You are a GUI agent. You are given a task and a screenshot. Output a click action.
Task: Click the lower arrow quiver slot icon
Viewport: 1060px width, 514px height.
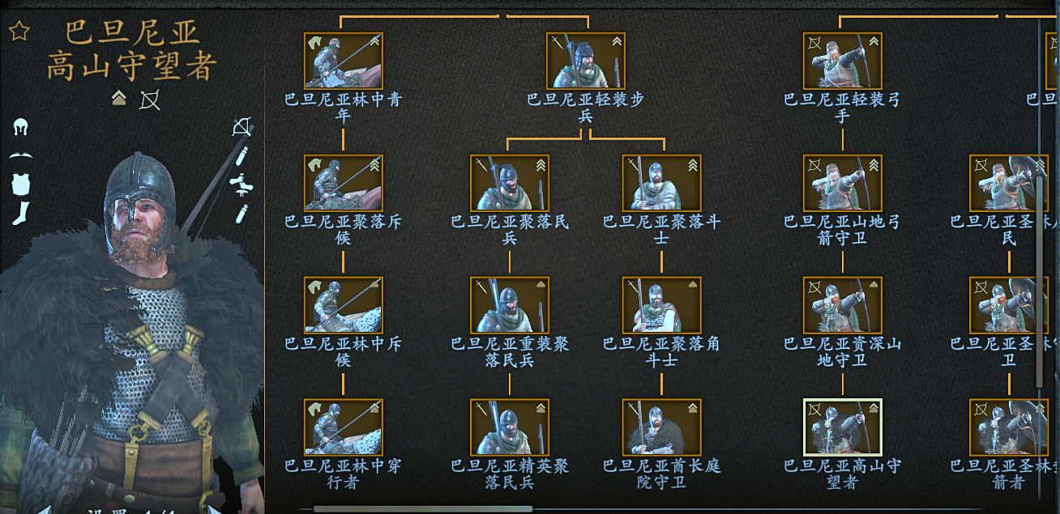(x=241, y=214)
